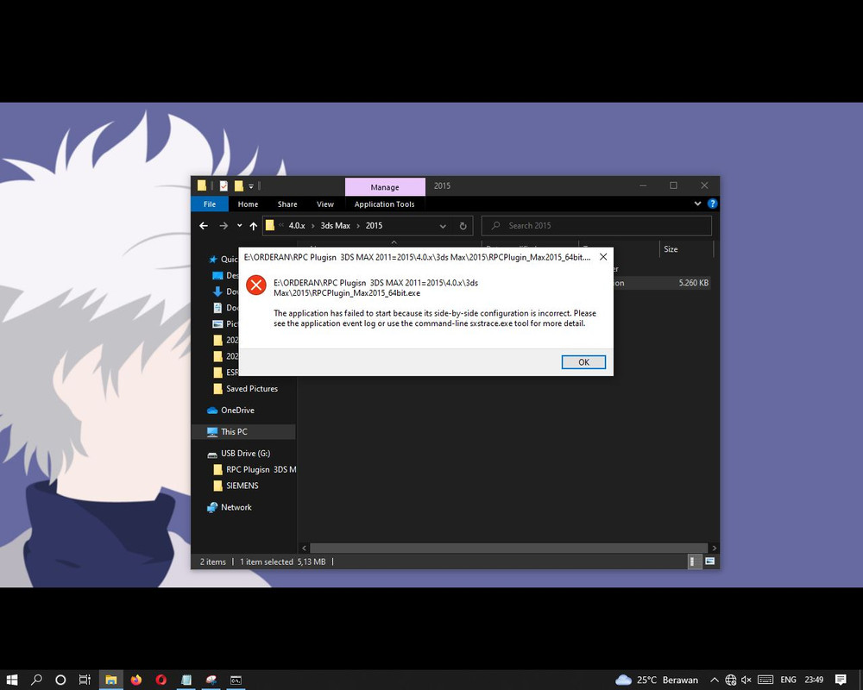Click the Search 2015 field

coord(596,226)
